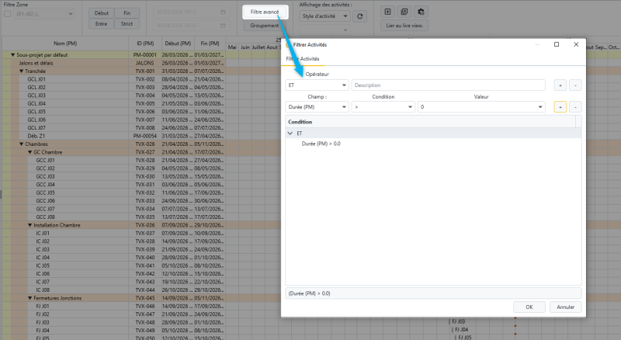The width and height of the screenshot is (621, 340).
Task: Click the third icon above Lier au live view
Action: coord(421,12)
